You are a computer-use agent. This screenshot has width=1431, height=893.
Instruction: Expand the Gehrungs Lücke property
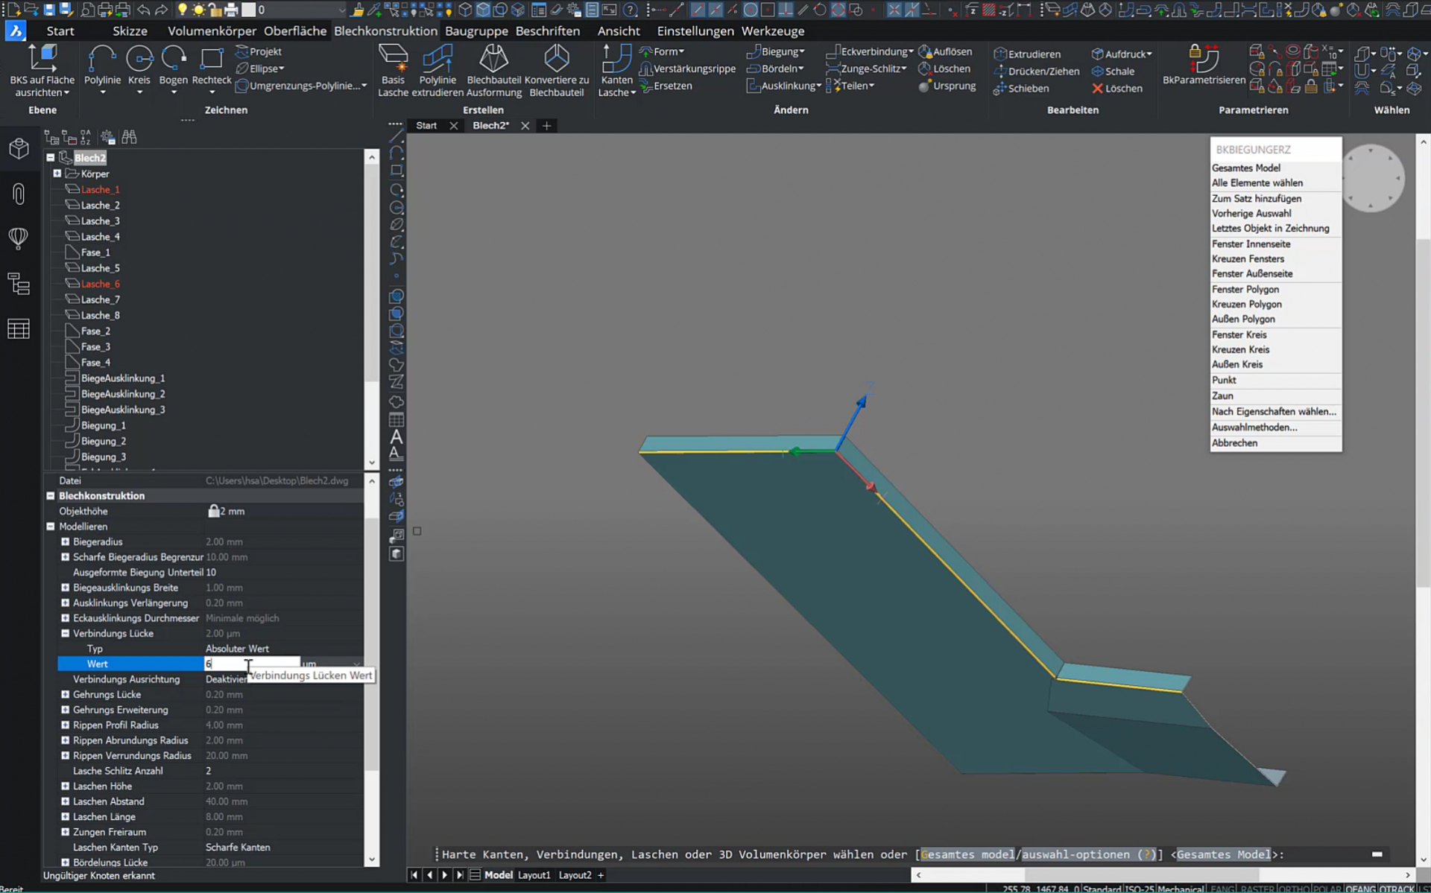(x=65, y=694)
